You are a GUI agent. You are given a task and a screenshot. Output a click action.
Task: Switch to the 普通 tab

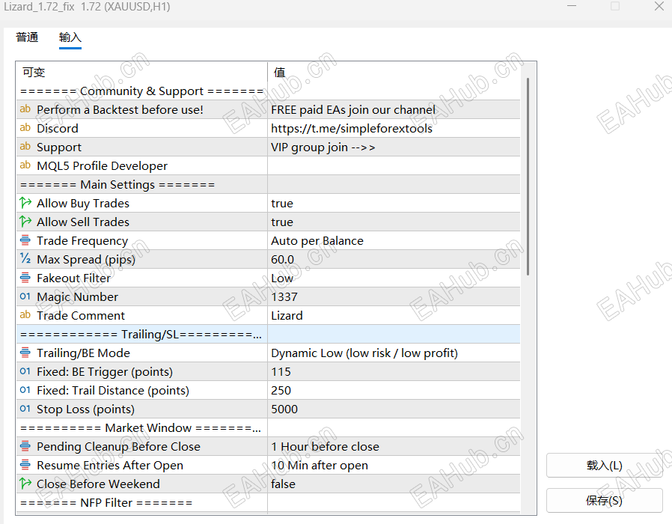pyautogui.click(x=27, y=37)
